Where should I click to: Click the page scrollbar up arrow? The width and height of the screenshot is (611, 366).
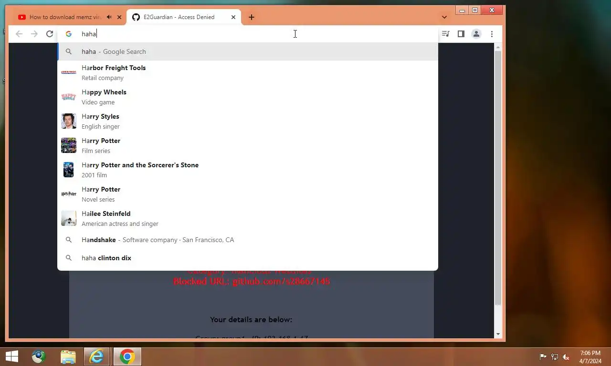point(498,47)
